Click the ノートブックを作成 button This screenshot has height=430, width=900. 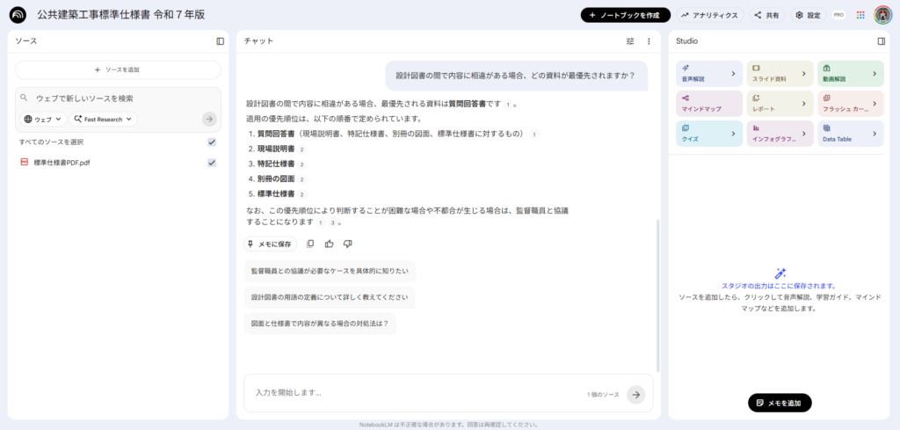pos(625,15)
